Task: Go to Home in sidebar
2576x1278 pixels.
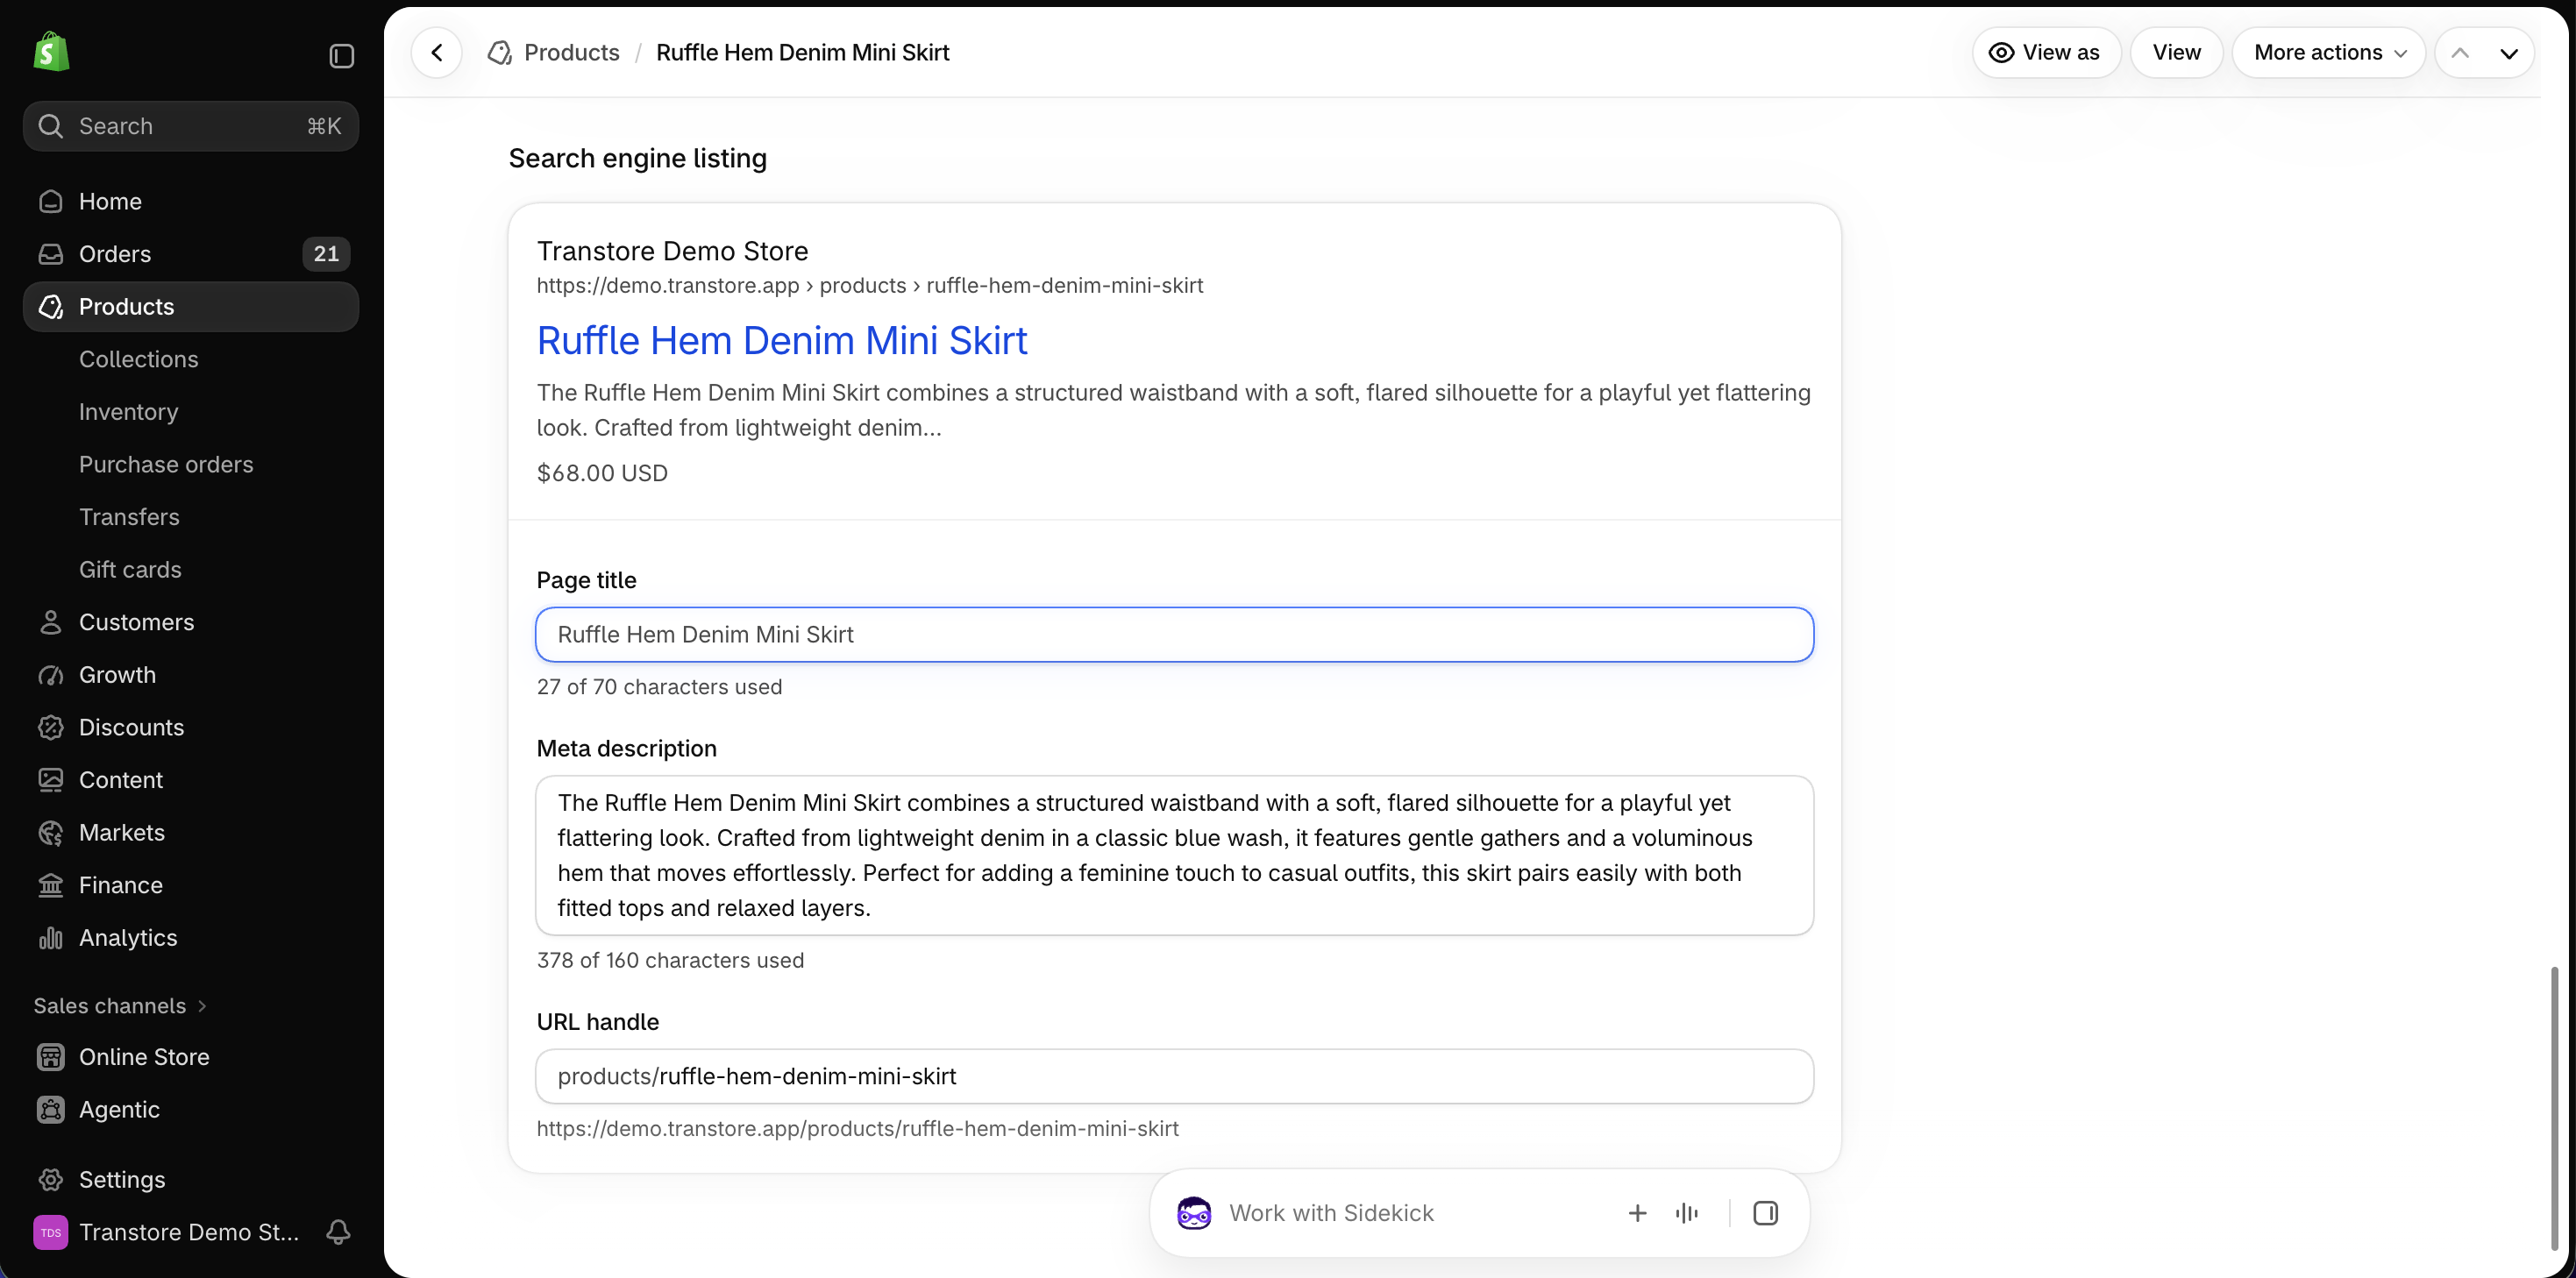Action: pyautogui.click(x=190, y=201)
